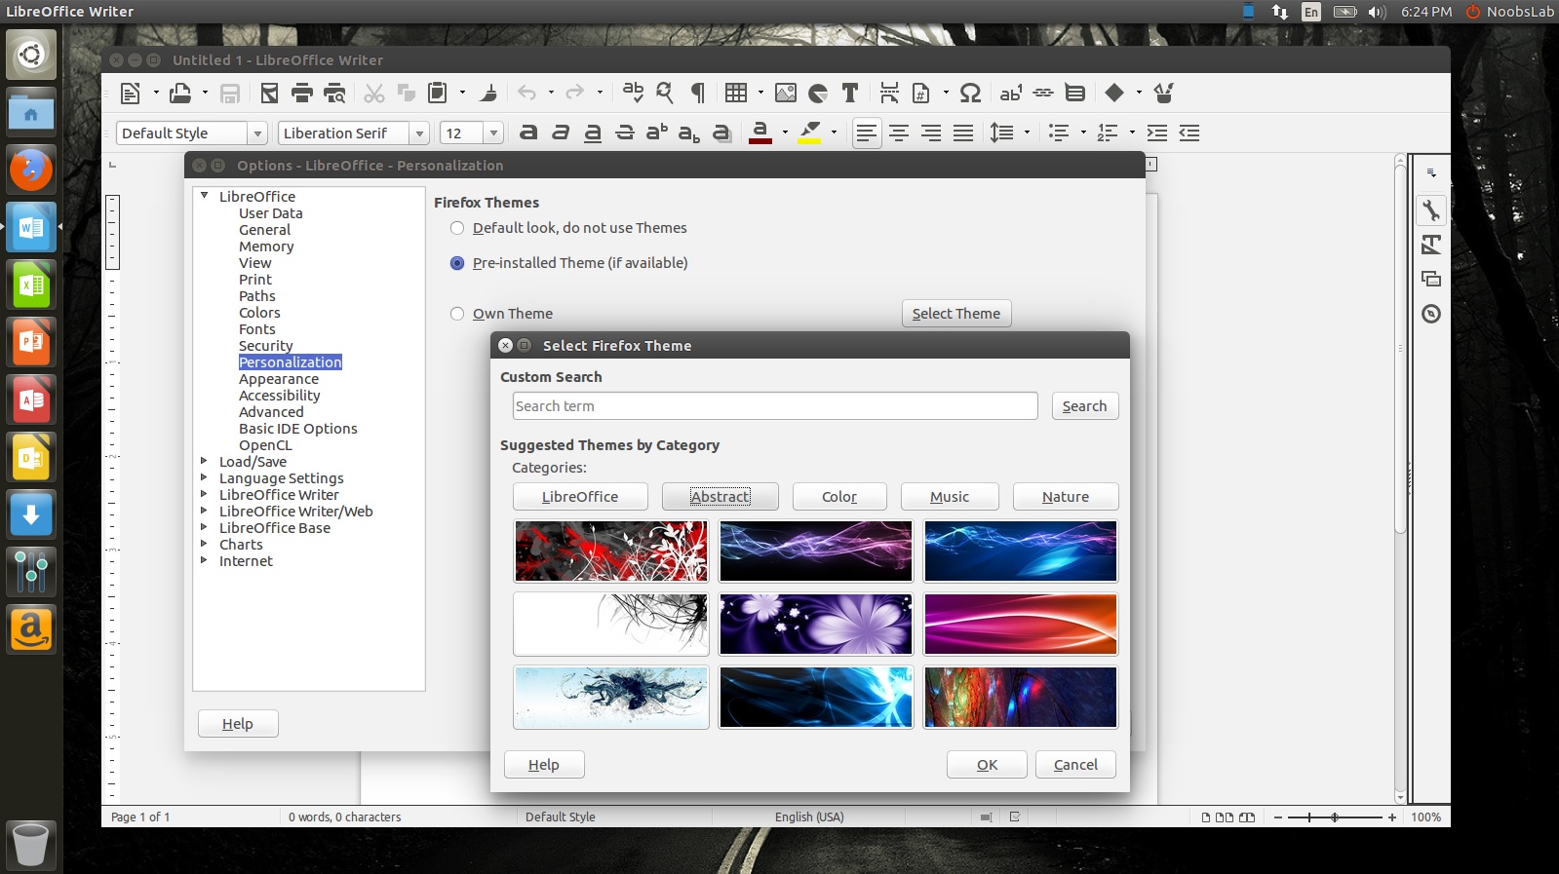Click the Center alignment icon
The height and width of the screenshot is (874, 1559).
tap(899, 133)
